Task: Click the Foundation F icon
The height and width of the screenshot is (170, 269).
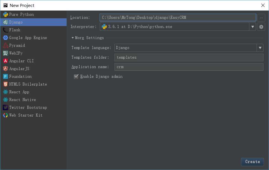Action: point(6,76)
